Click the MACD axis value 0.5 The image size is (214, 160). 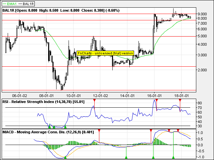pos(200,139)
